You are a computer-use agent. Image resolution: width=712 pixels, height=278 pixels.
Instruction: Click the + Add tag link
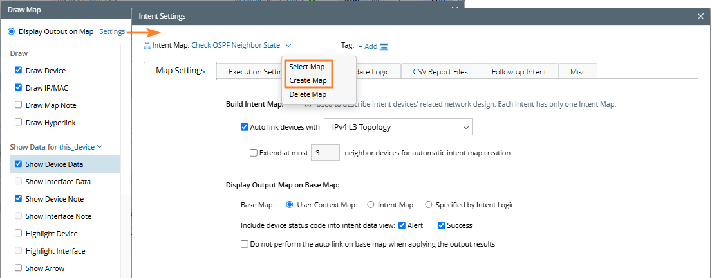368,46
